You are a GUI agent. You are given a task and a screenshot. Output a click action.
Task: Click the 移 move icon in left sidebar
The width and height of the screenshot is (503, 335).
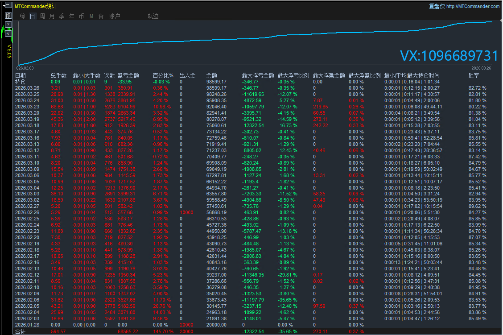click(8, 16)
